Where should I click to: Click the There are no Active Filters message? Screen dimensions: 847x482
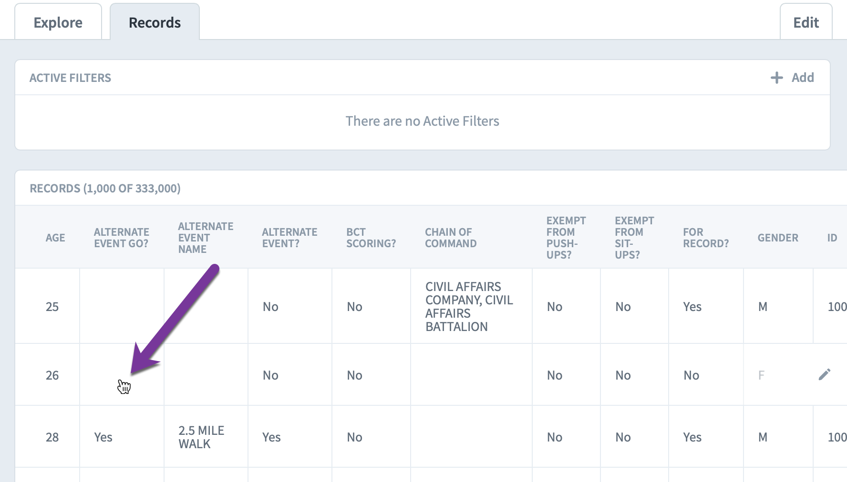coord(422,121)
